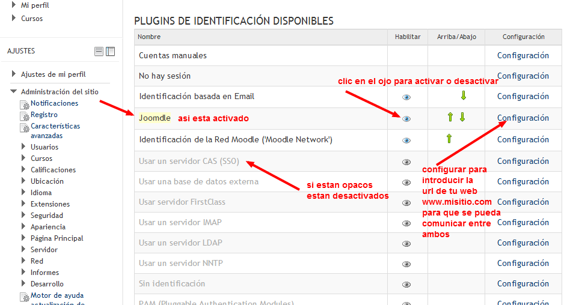Enable the CAS (SSO) server plugin eye

click(406, 162)
